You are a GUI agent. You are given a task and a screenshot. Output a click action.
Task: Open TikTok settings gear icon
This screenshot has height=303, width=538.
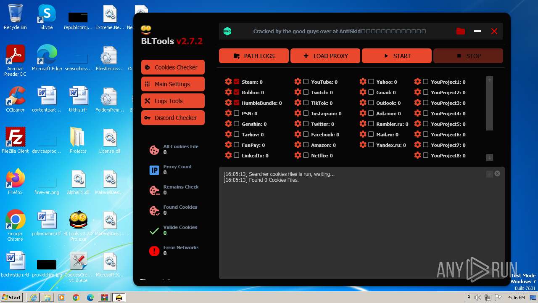click(x=298, y=103)
